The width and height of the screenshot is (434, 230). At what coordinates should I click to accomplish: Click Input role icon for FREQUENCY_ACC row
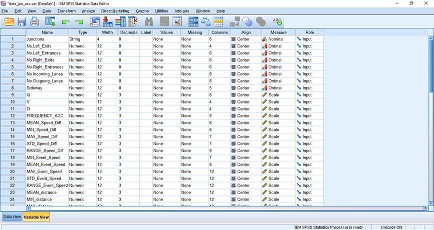tap(299, 115)
